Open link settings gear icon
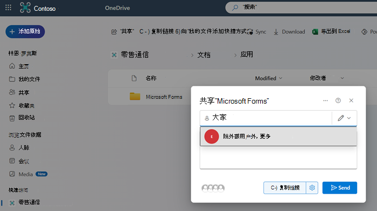The width and height of the screenshot is (377, 211). [x=312, y=188]
